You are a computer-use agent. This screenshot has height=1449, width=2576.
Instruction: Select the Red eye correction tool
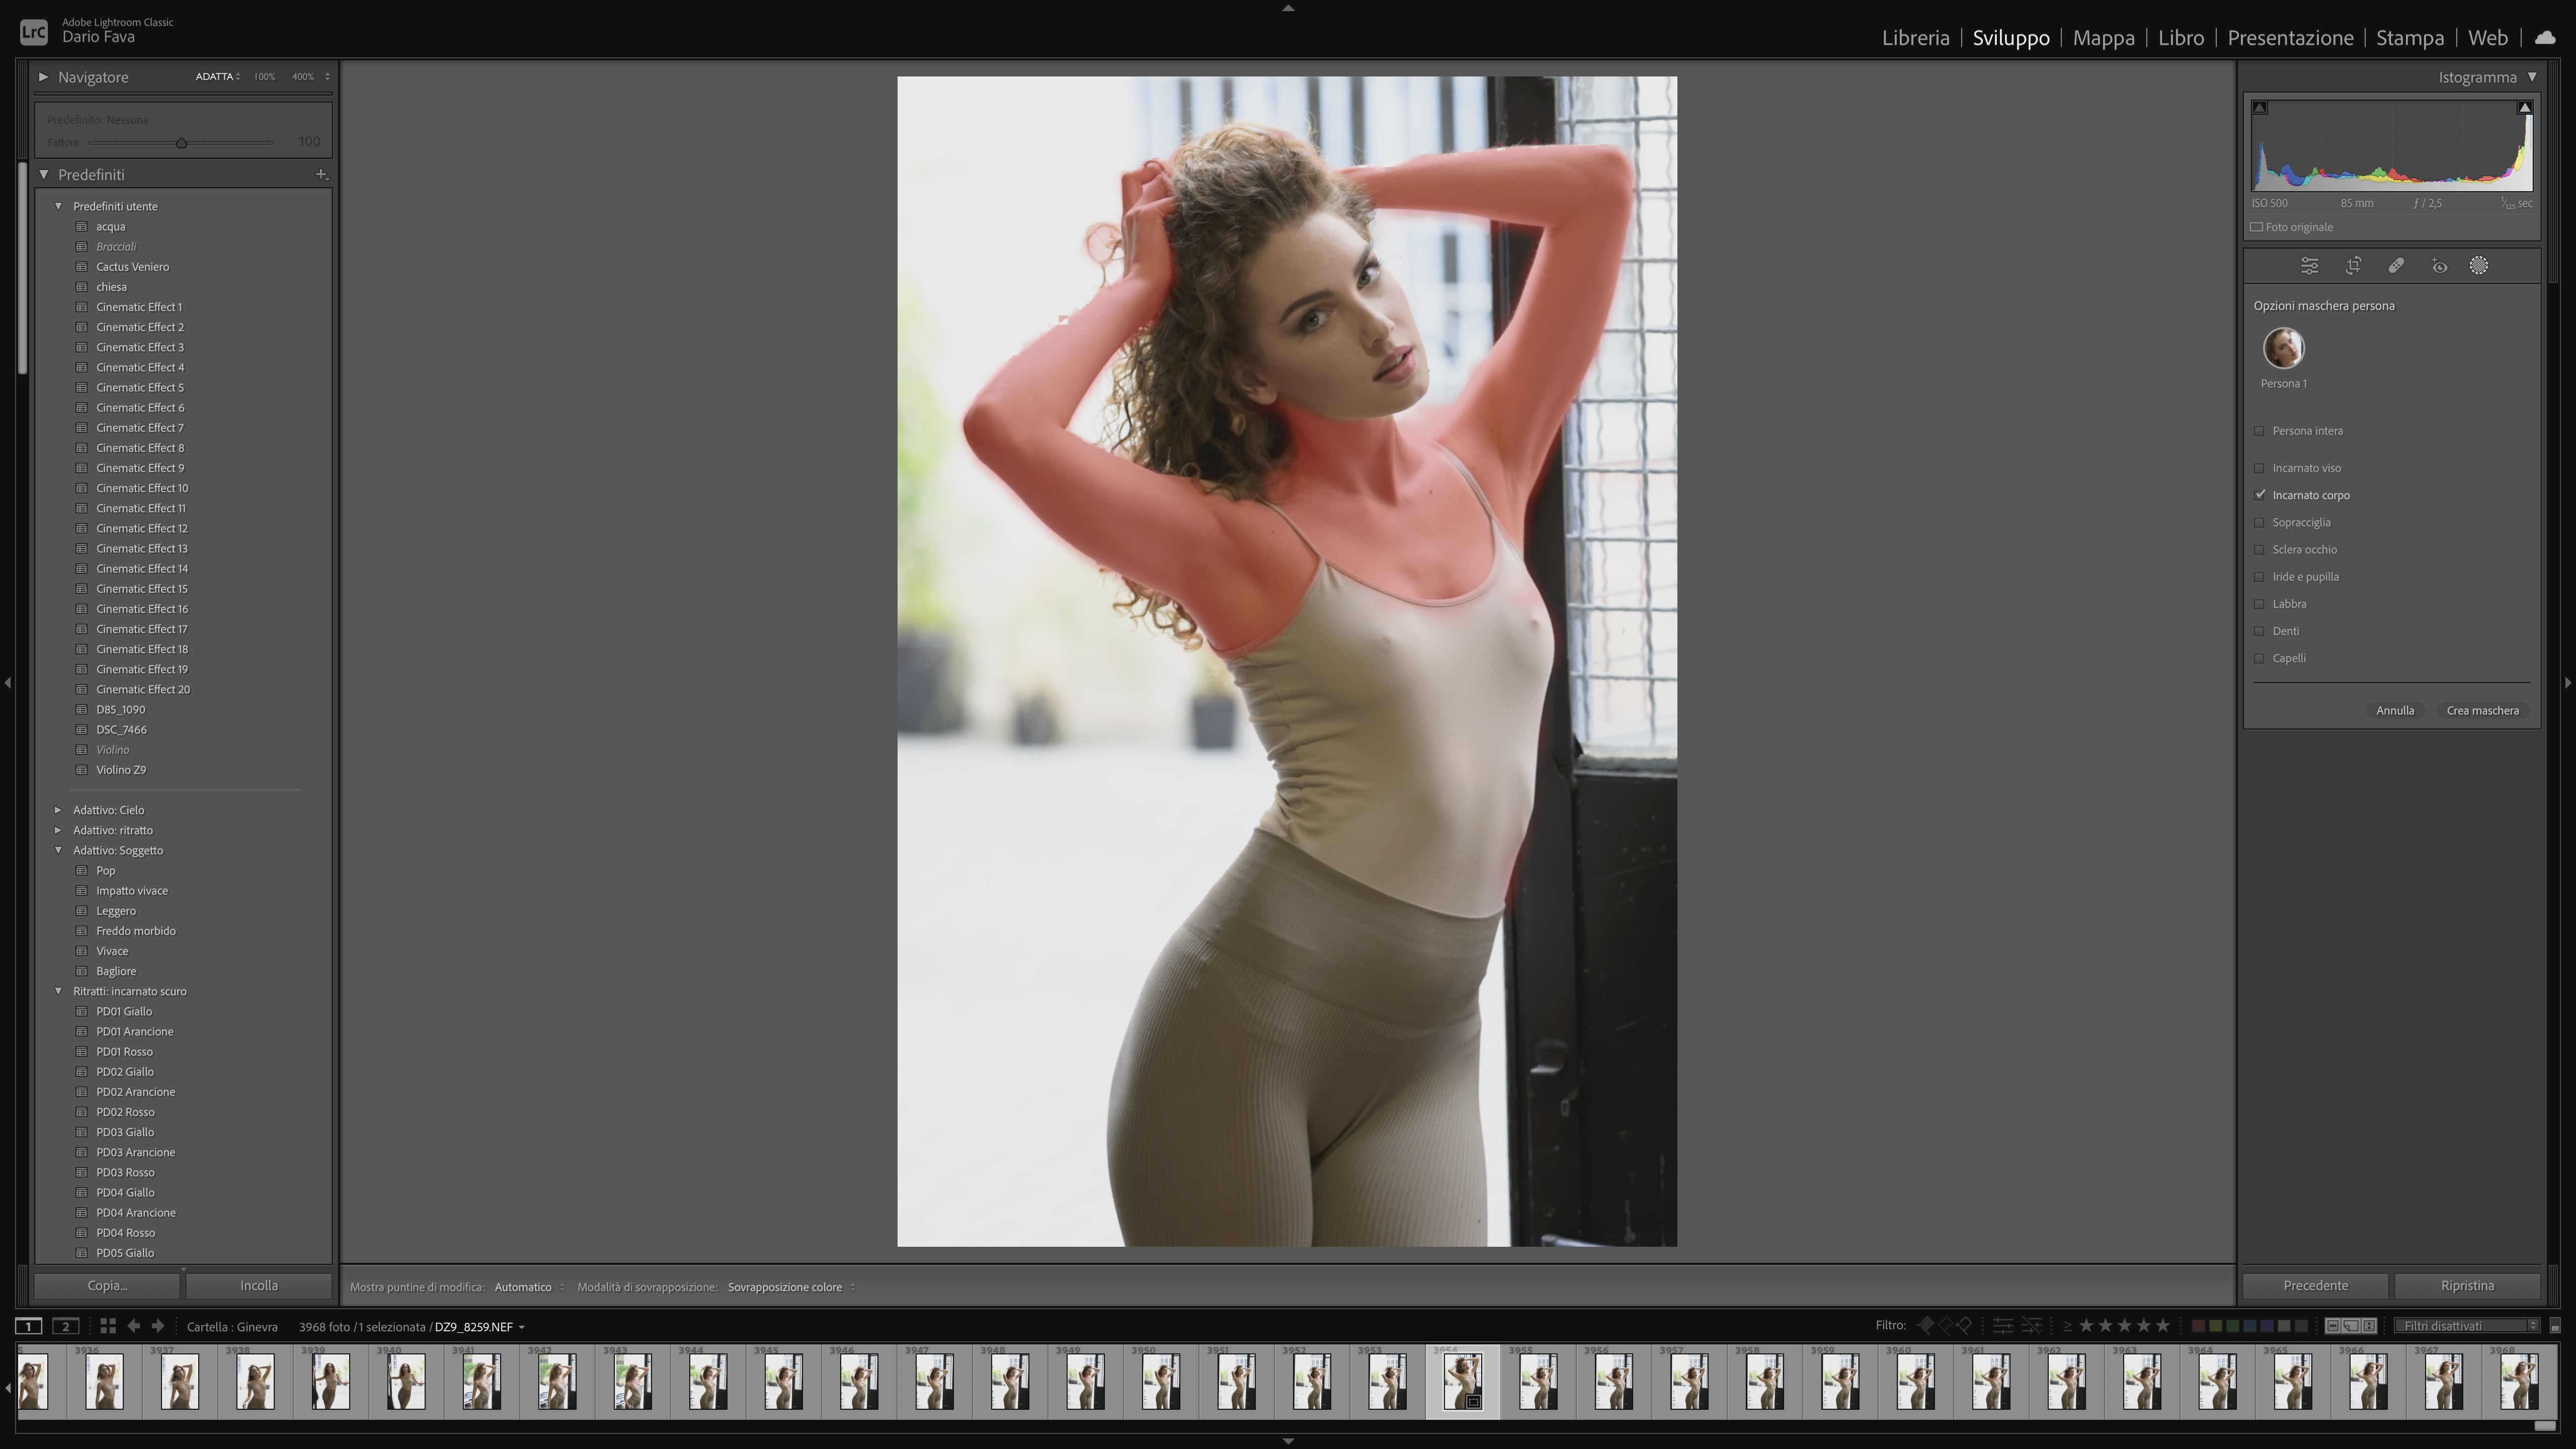click(2440, 266)
